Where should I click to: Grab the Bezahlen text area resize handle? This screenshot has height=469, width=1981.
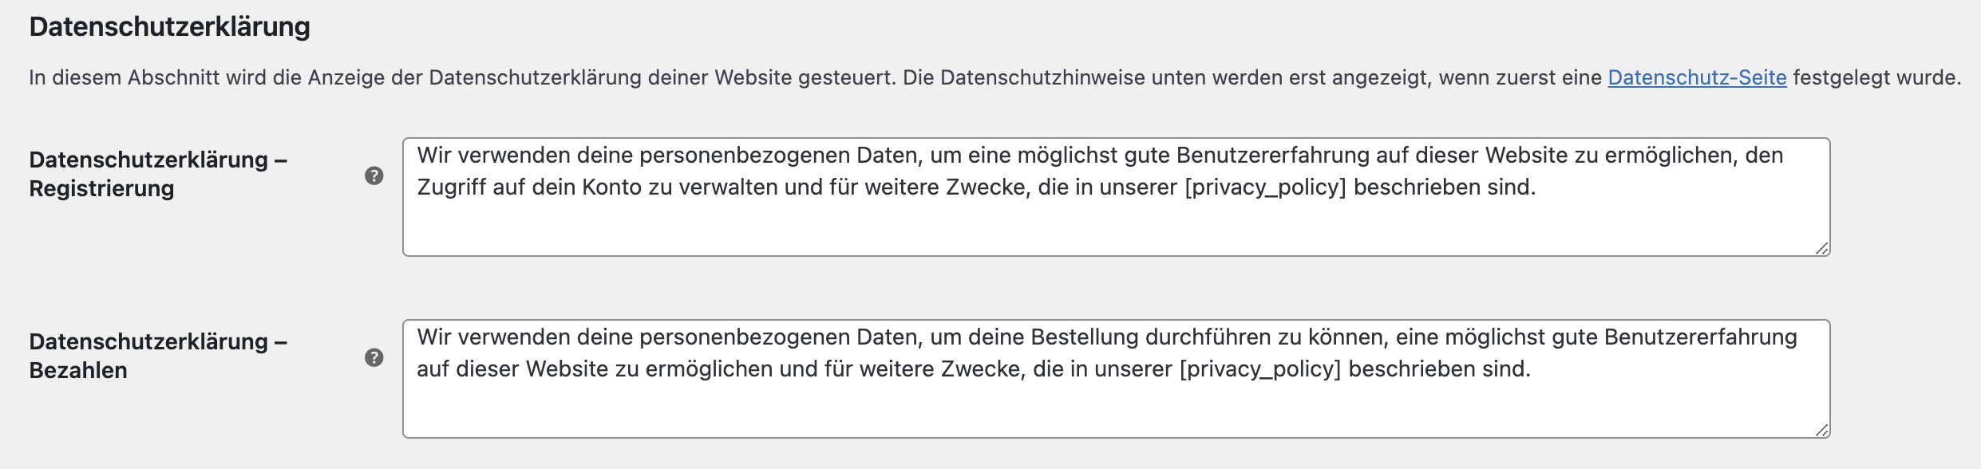pos(1821,430)
